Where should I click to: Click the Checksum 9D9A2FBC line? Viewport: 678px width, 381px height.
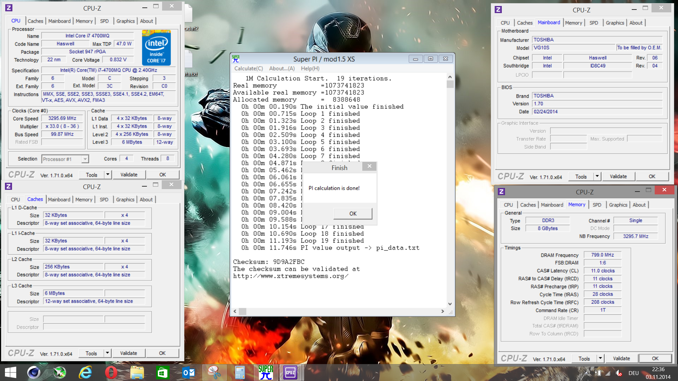coord(268,262)
